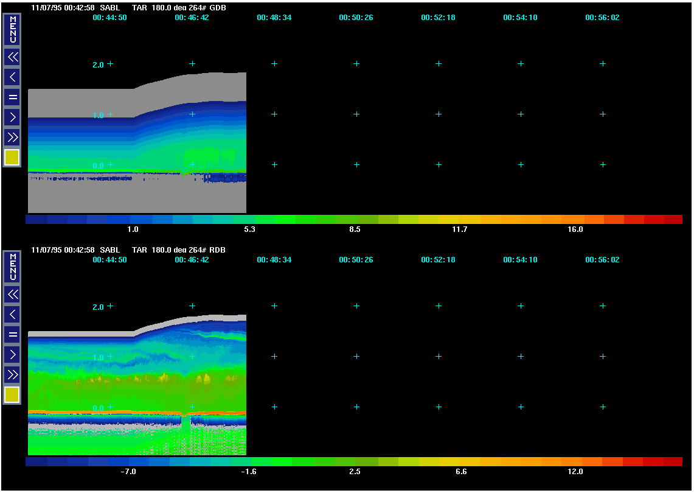Step back with single-left arrow in GDB panel
The height and width of the screenshot is (493, 694).
pos(12,77)
